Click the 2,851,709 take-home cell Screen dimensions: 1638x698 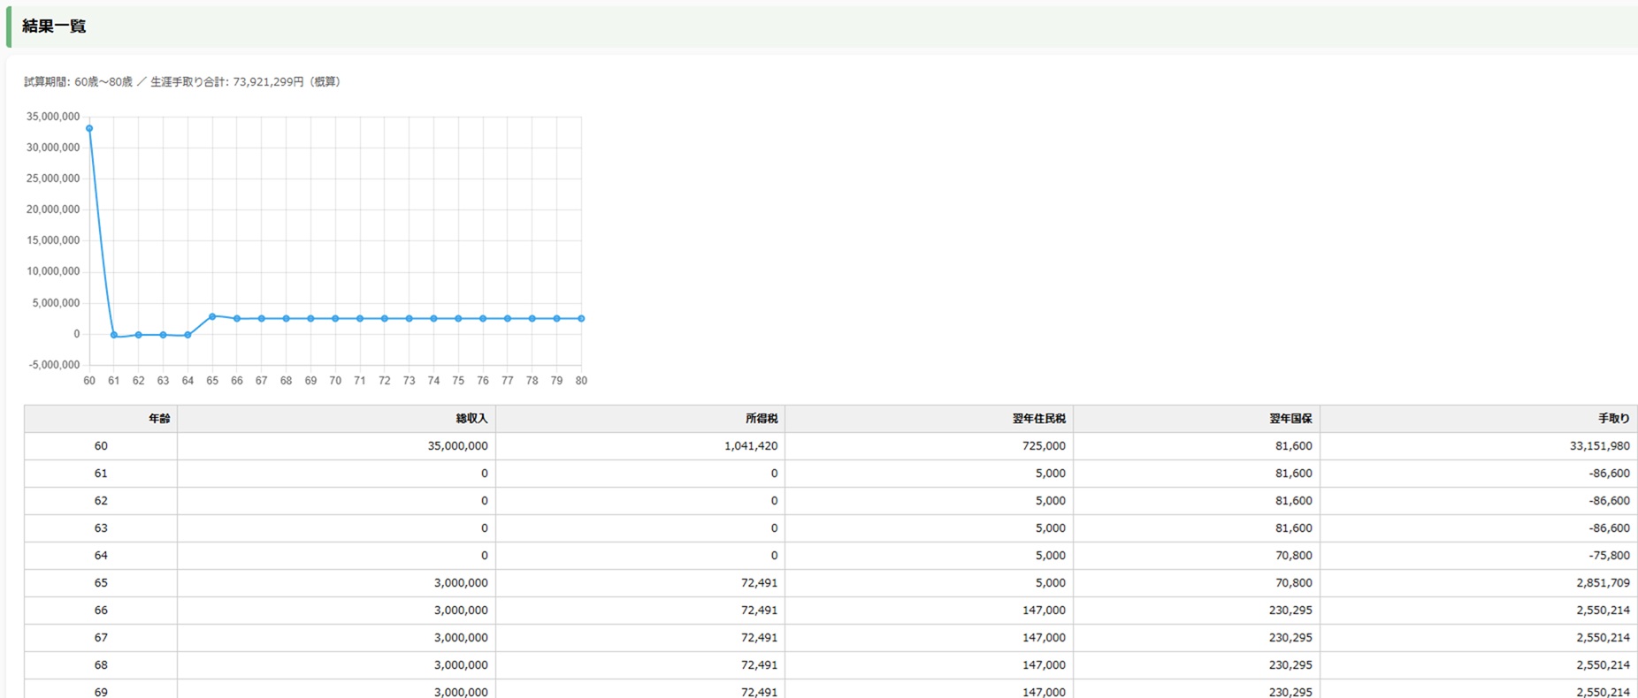1603,583
